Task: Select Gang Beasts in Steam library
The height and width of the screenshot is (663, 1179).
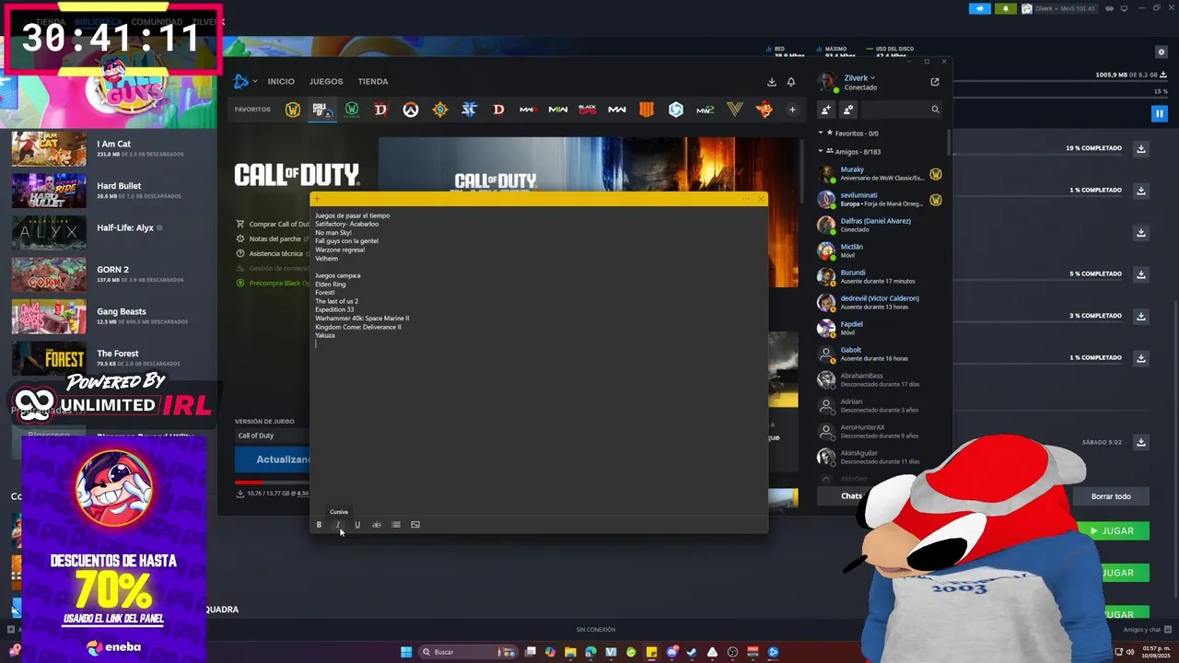Action: [x=109, y=316]
